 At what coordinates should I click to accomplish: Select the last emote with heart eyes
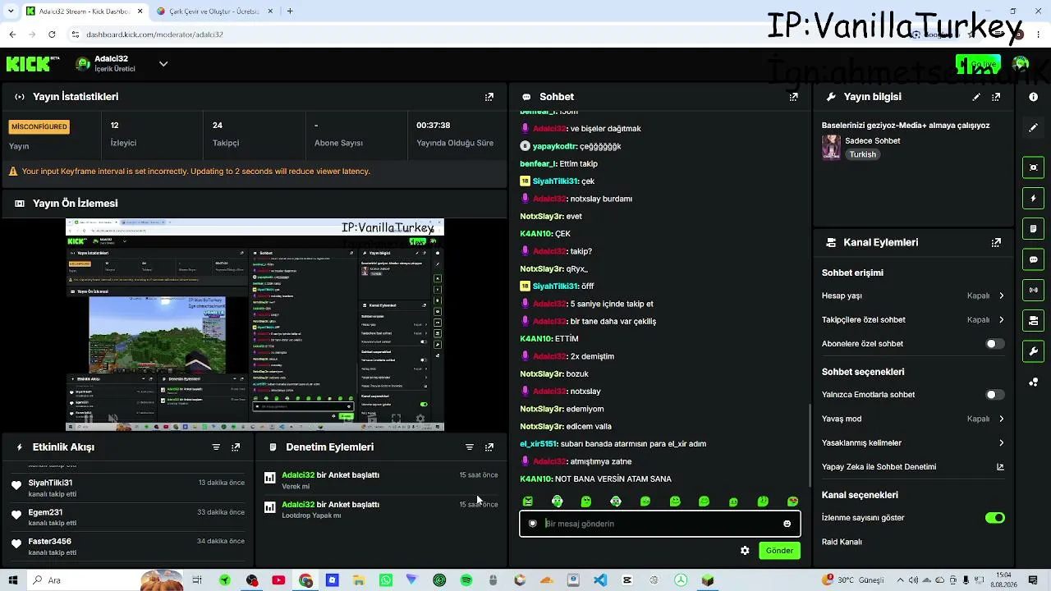[792, 502]
